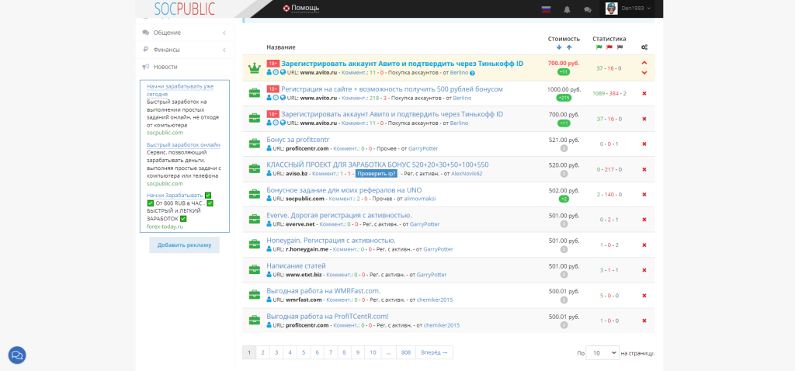Open the items per page dropdown
This screenshot has height=371, width=795.
coord(602,352)
